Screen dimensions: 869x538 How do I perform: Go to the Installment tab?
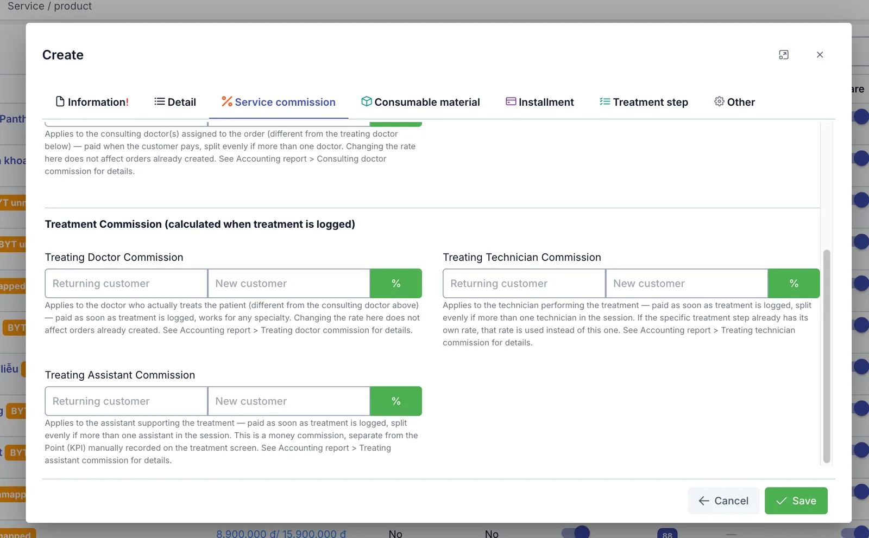(x=539, y=102)
